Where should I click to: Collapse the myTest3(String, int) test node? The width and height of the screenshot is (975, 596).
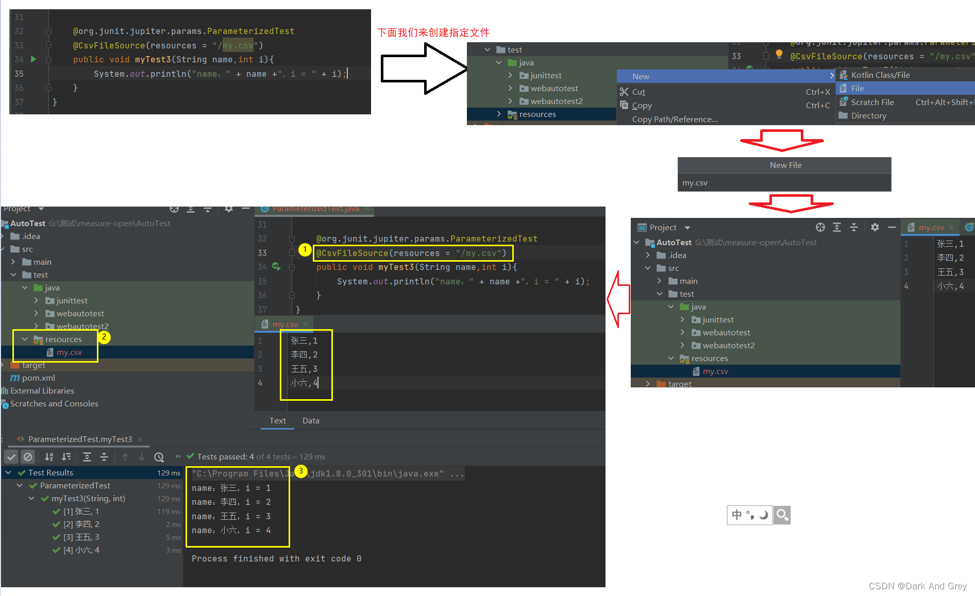coord(31,498)
